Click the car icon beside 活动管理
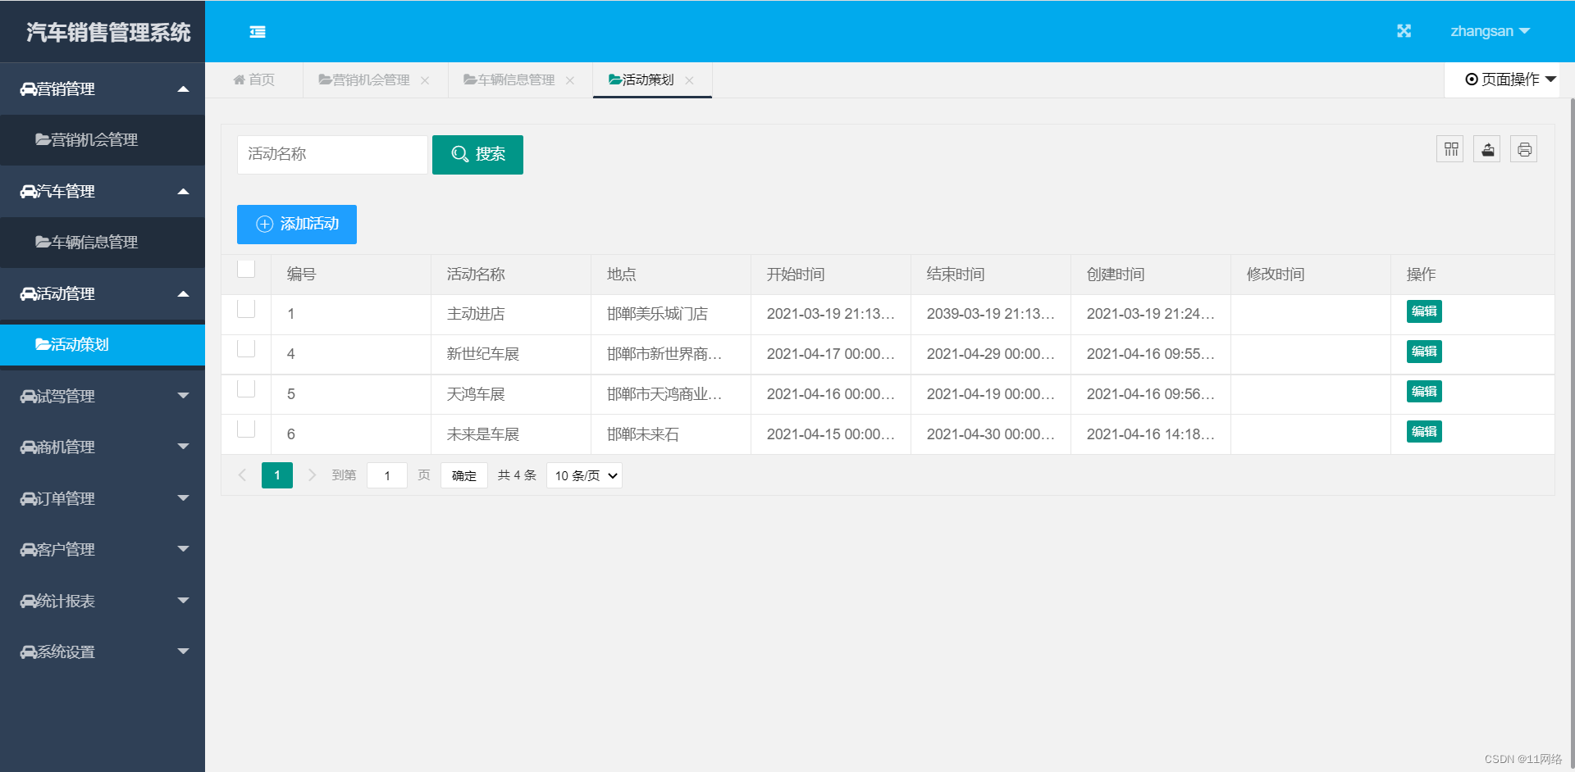The height and width of the screenshot is (772, 1575). 29,294
